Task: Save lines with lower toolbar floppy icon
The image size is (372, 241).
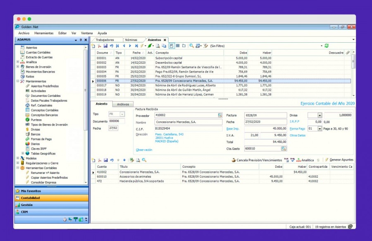Action: (x=106, y=160)
